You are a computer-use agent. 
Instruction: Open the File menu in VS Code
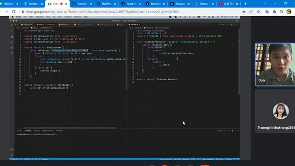pos(25,17)
